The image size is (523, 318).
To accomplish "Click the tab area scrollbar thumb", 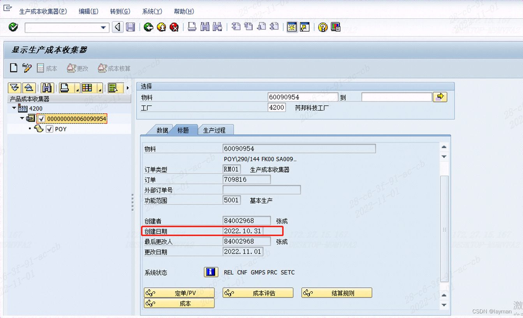I will pos(444,229).
